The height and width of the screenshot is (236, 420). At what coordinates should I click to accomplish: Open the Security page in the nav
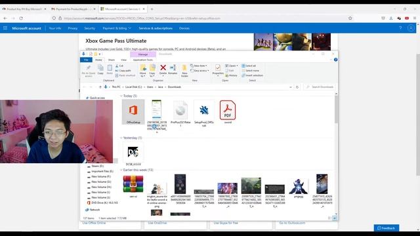click(x=89, y=28)
